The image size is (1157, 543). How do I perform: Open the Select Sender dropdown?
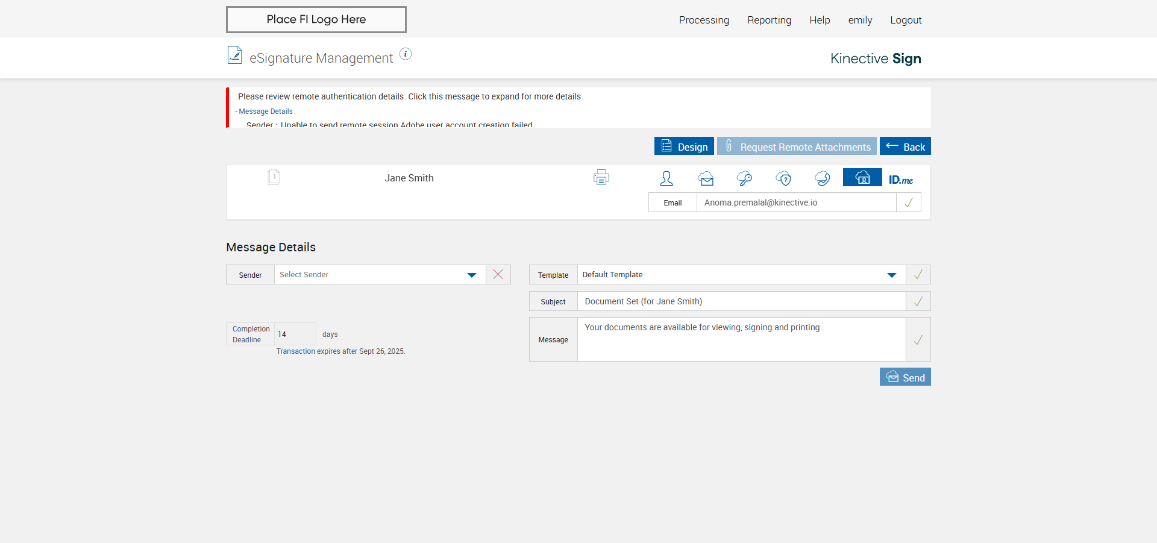click(x=380, y=275)
